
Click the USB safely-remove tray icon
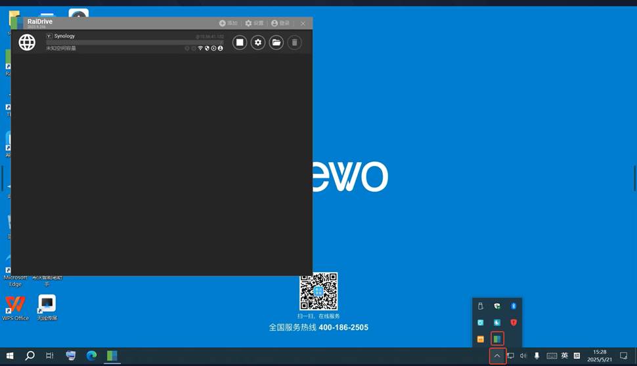pyautogui.click(x=481, y=306)
